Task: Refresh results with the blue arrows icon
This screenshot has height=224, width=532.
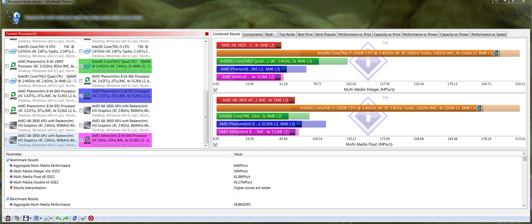Action: click(x=75, y=218)
